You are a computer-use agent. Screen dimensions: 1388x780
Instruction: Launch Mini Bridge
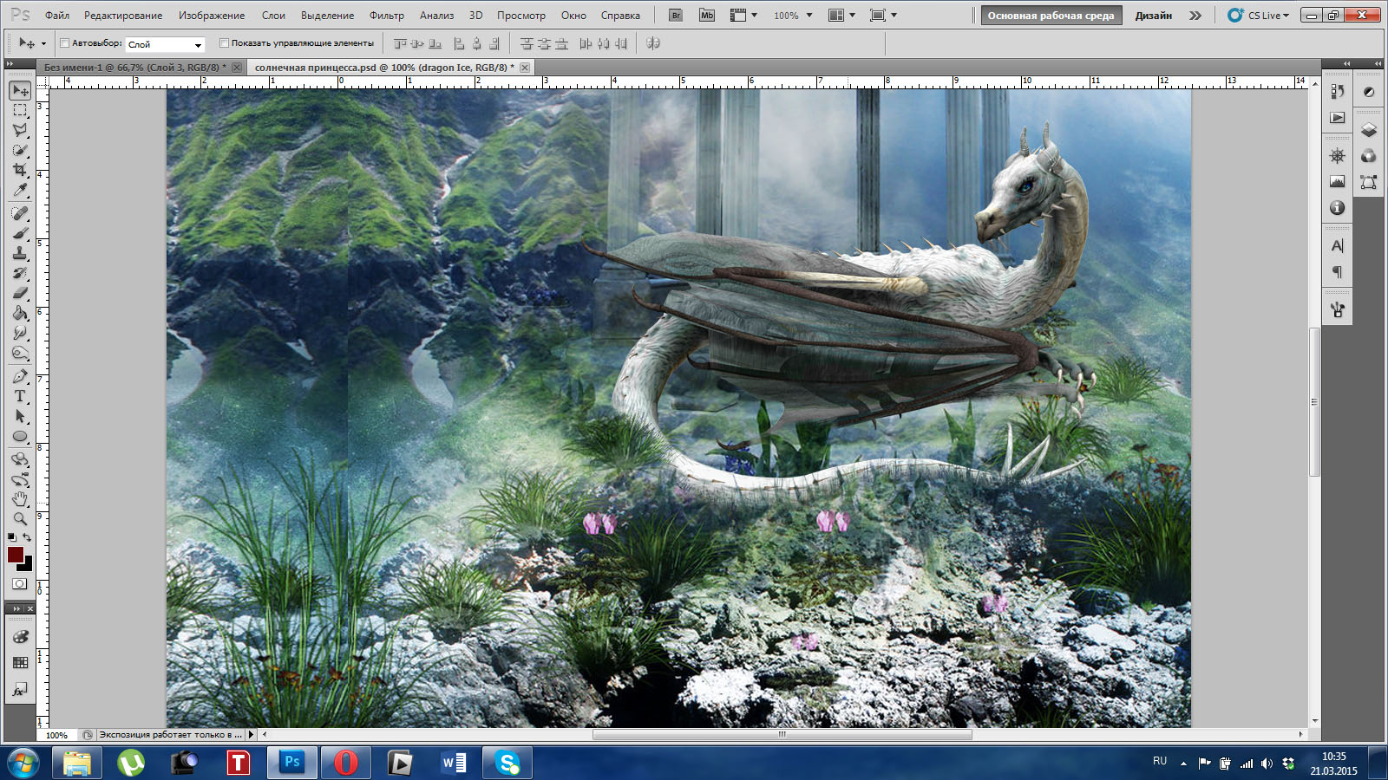707,16
